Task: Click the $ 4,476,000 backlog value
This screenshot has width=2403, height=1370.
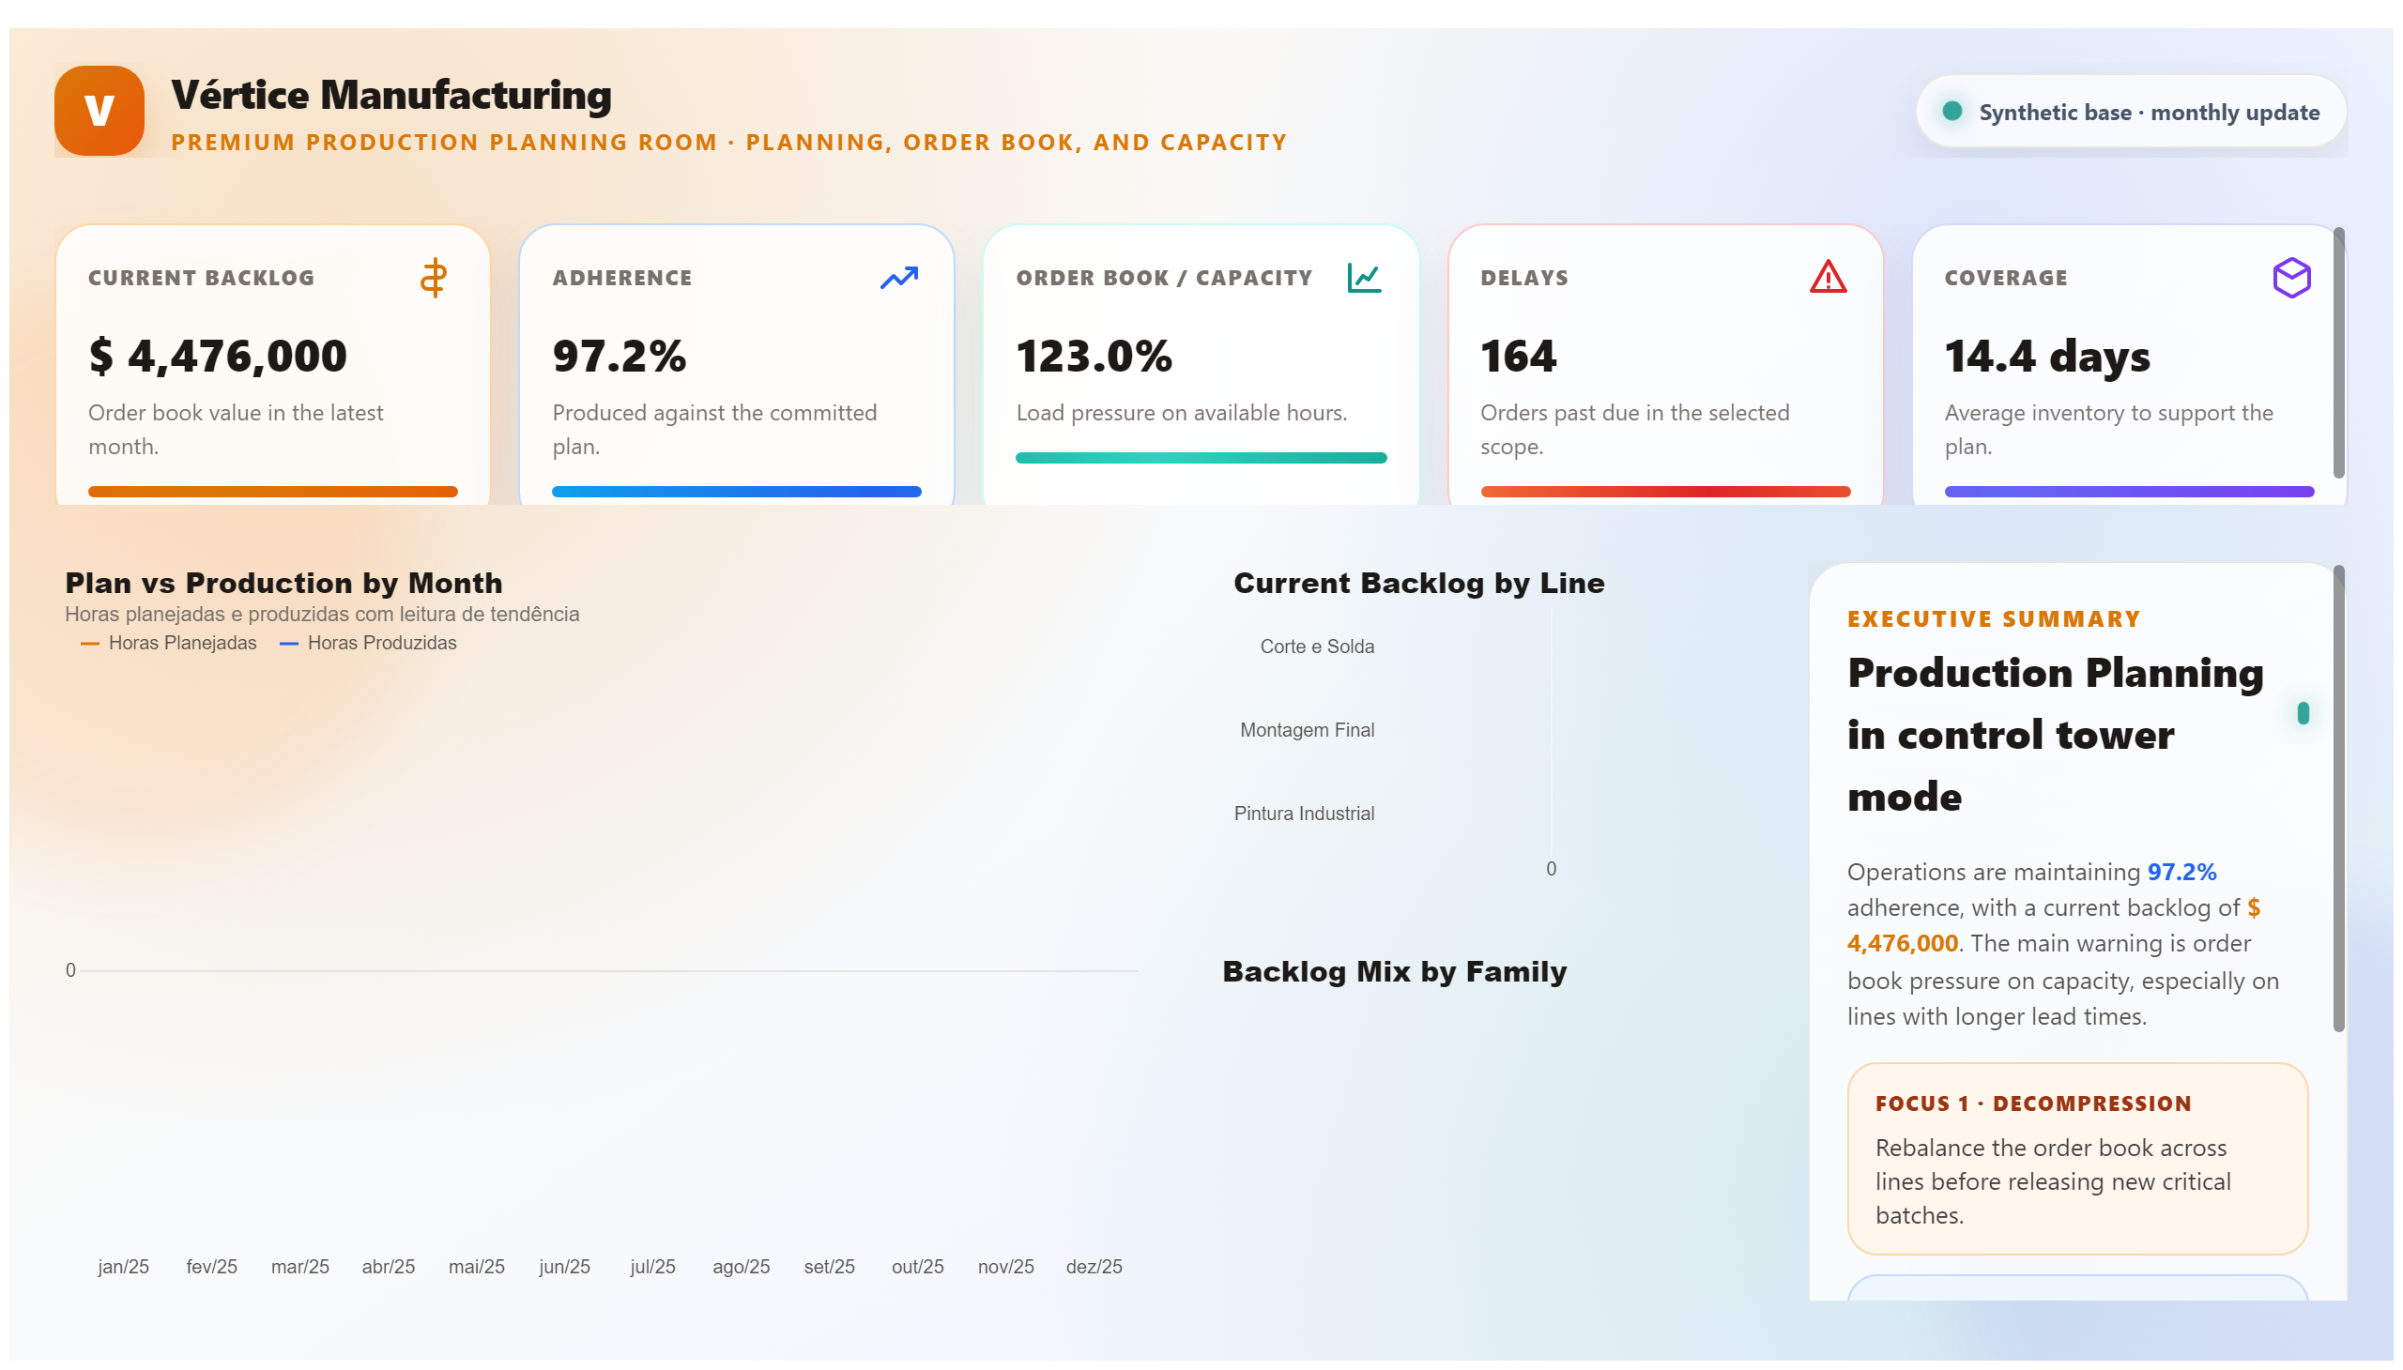Action: (218, 356)
